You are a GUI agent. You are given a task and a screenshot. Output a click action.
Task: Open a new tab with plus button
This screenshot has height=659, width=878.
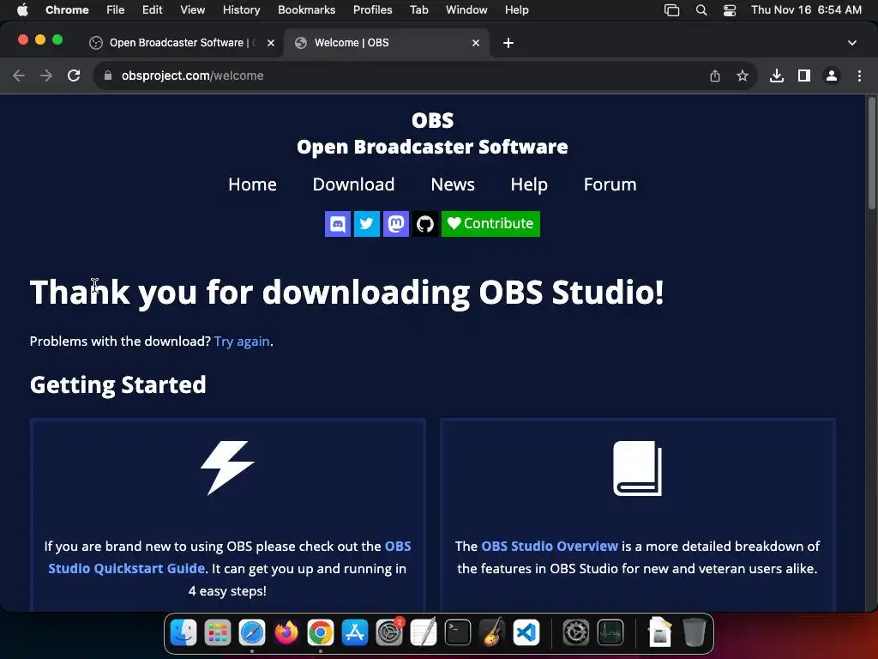point(508,43)
